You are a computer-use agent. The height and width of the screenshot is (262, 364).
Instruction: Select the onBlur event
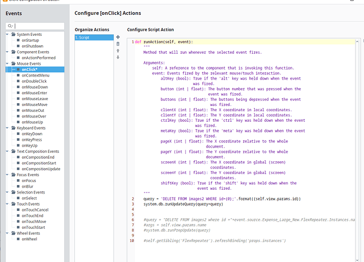(x=27, y=186)
